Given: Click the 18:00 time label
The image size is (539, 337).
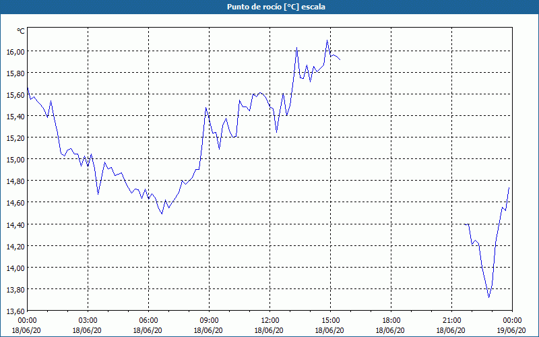Looking at the screenshot, I should tap(391, 321).
